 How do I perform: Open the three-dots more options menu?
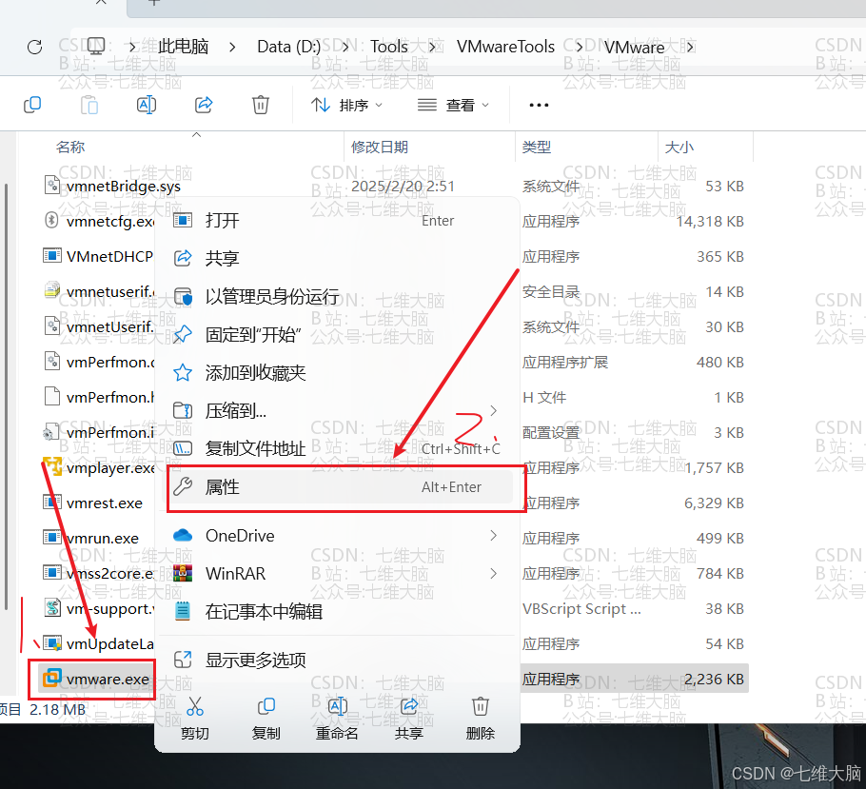click(x=539, y=105)
